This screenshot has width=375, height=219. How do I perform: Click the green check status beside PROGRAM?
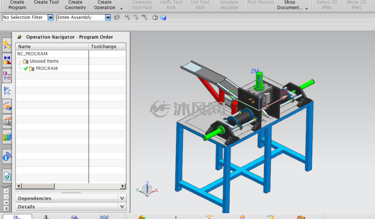(x=26, y=69)
